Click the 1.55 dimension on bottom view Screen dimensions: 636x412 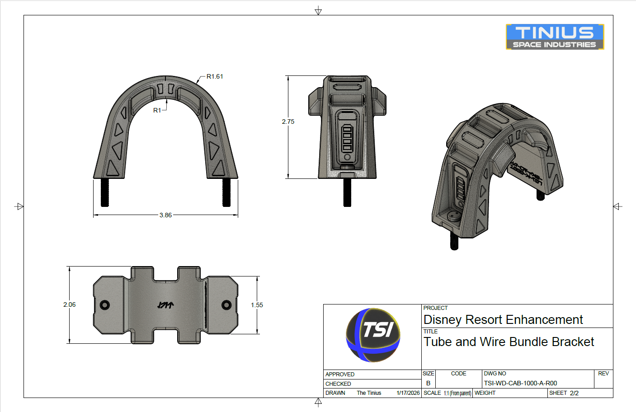pyautogui.click(x=256, y=305)
